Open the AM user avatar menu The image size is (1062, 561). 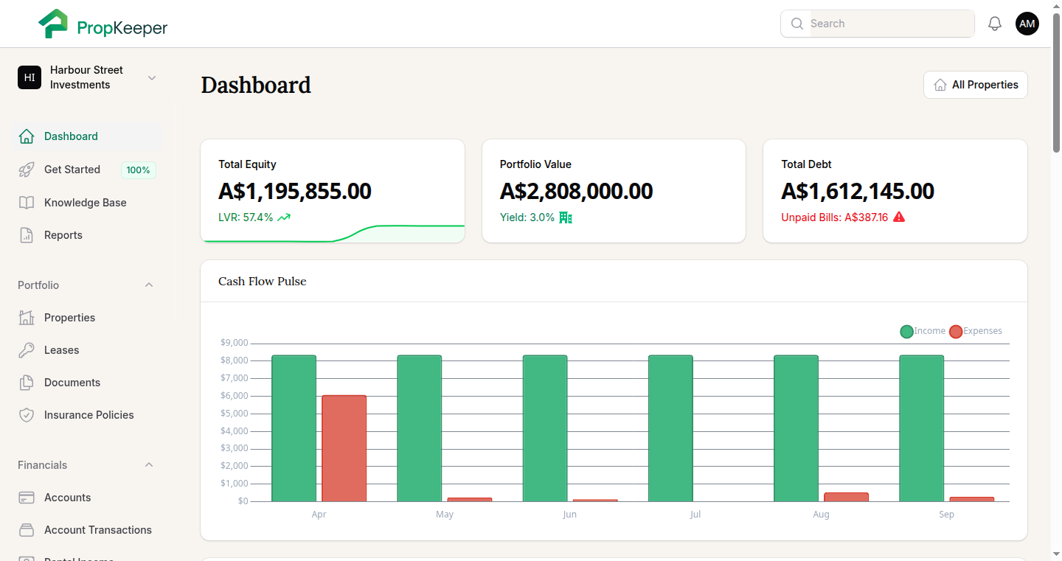[1027, 24]
